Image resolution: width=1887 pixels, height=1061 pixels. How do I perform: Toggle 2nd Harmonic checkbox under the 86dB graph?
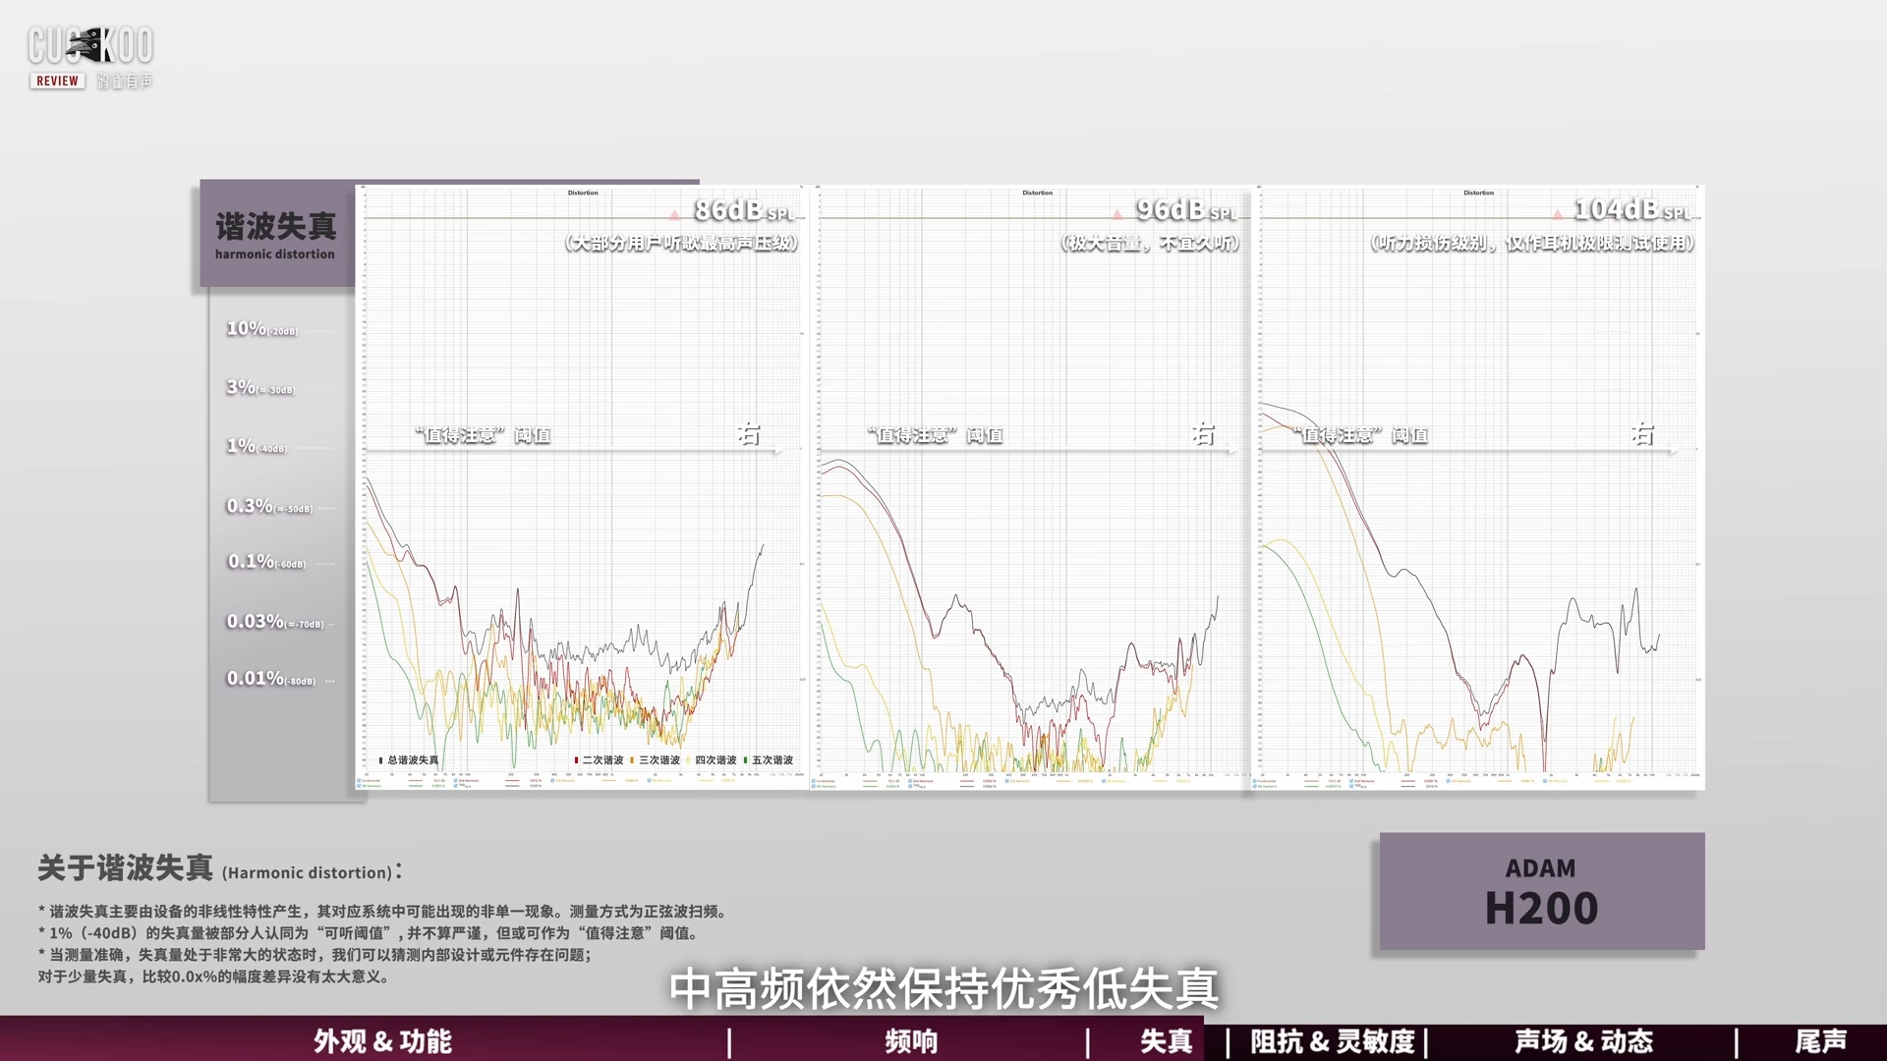pyautogui.click(x=455, y=780)
